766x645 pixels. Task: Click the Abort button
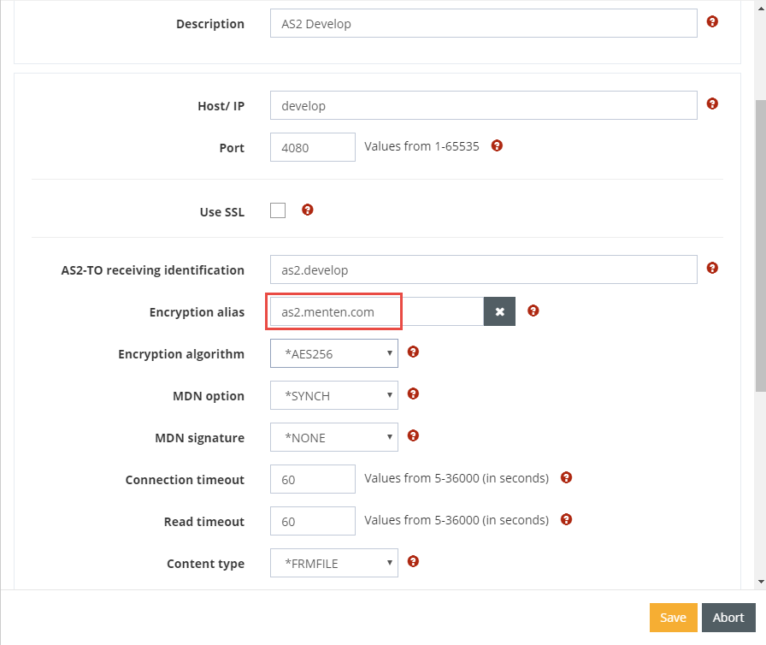[x=728, y=618]
